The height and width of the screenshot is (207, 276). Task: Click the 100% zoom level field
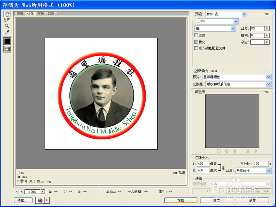[x=32, y=192]
